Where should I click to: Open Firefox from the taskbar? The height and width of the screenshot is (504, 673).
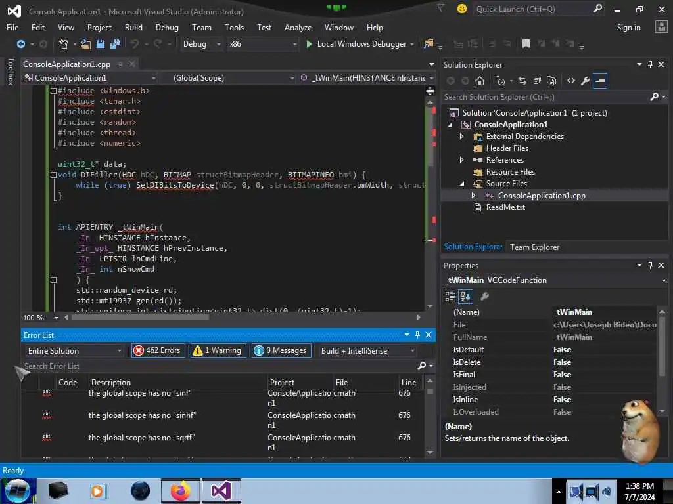(x=181, y=491)
